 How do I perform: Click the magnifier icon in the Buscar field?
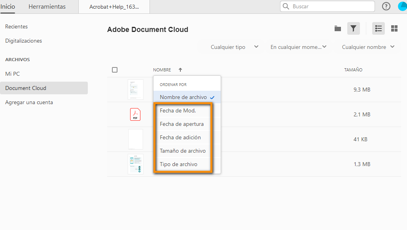coord(285,6)
